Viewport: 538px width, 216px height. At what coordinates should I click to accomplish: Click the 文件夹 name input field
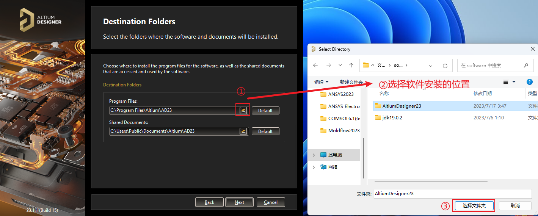pos(452,193)
